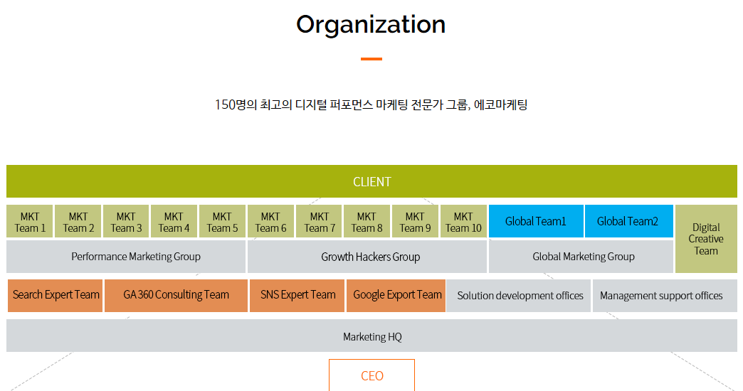Click the Korean subtitle starting with 150명의

point(371,105)
